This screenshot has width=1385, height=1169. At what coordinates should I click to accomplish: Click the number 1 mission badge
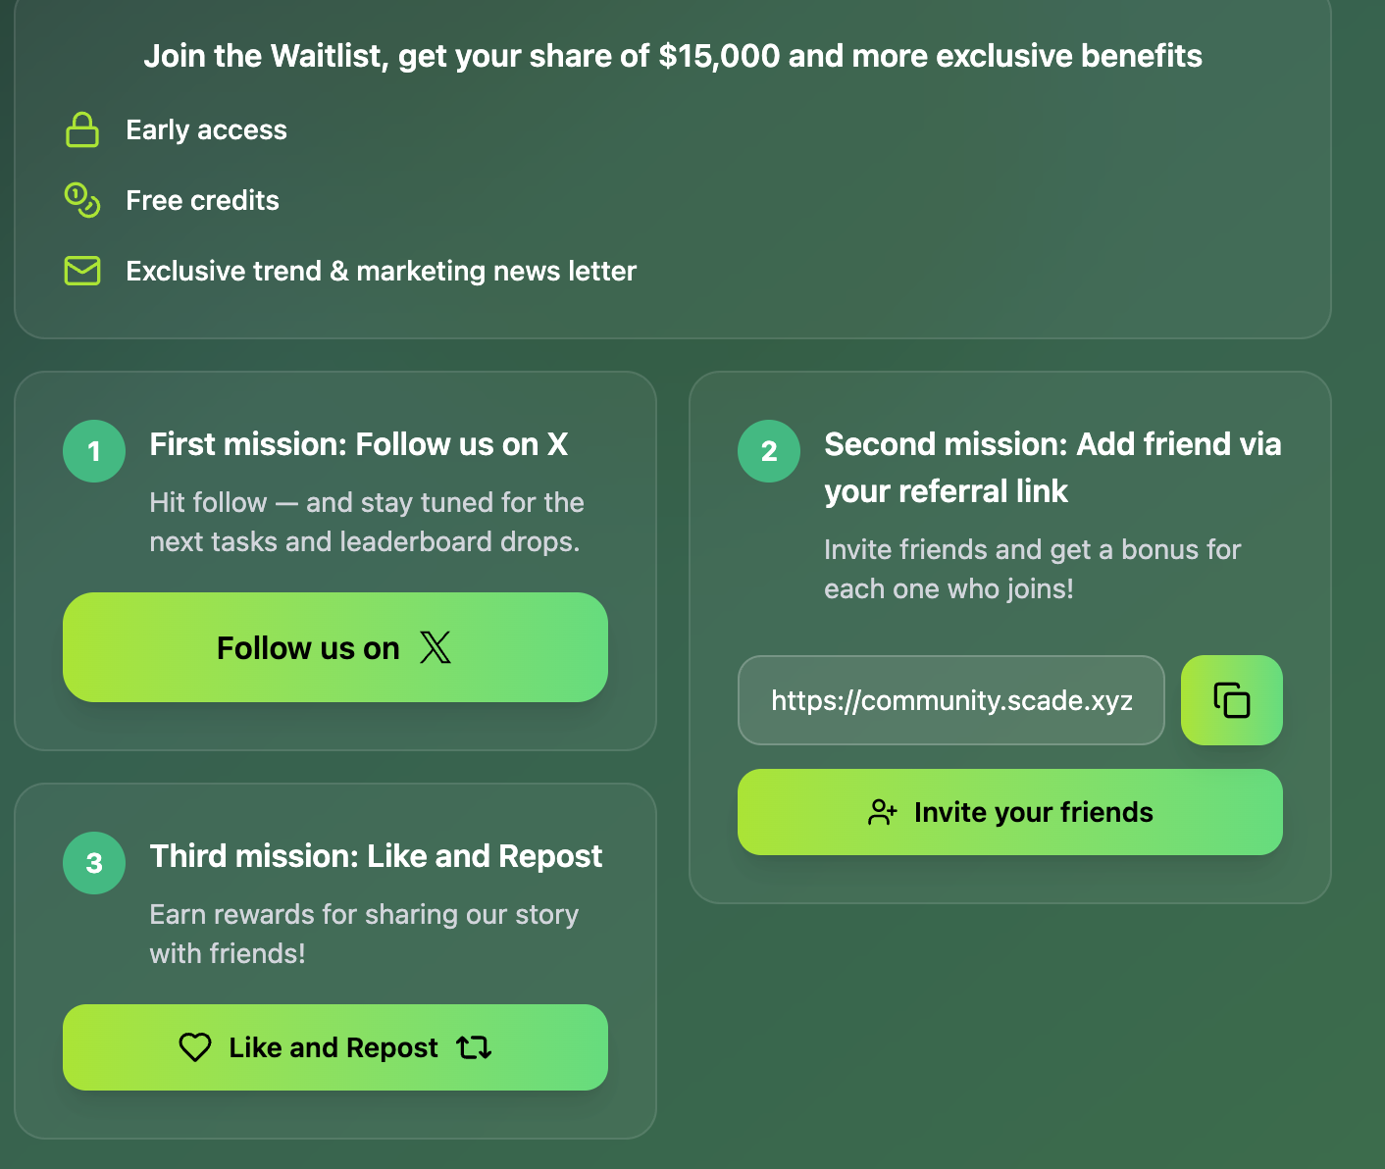[94, 451]
